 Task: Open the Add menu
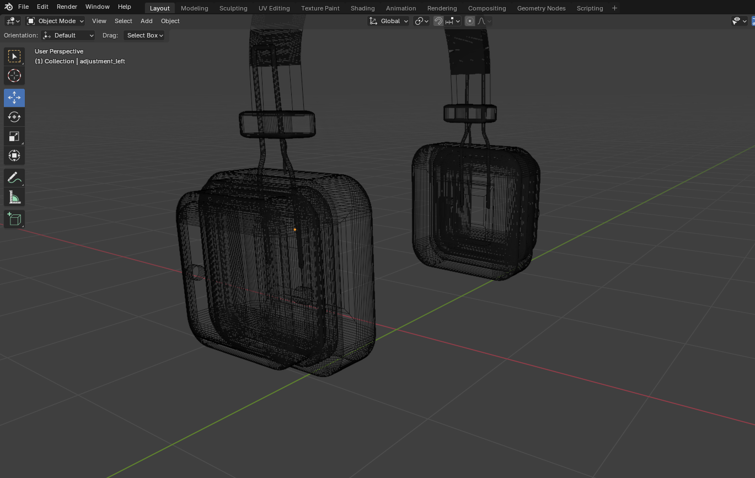[146, 21]
